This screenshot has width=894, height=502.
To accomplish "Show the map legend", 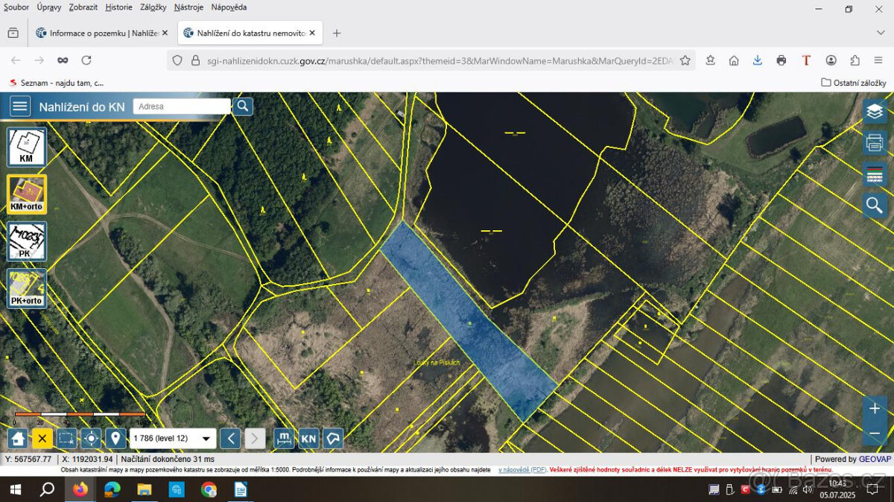I will 875,174.
